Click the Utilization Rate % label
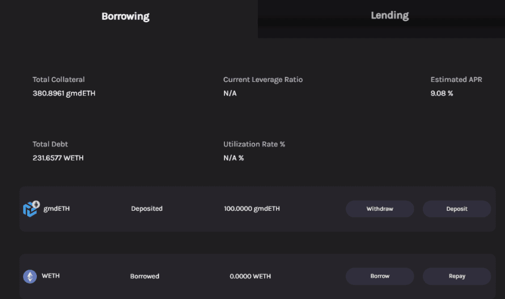505x299 pixels. [x=254, y=144]
